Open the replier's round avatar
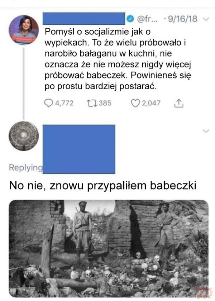The width and height of the screenshot is (215, 301). (x=24, y=136)
